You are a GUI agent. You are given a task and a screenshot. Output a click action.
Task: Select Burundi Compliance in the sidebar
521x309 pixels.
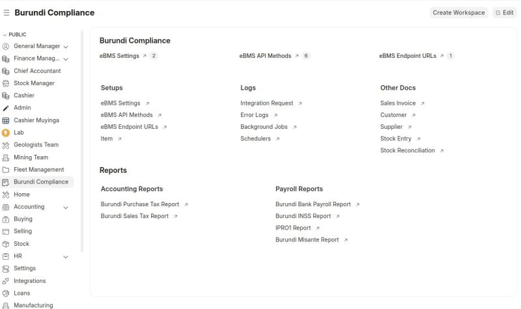click(37, 182)
